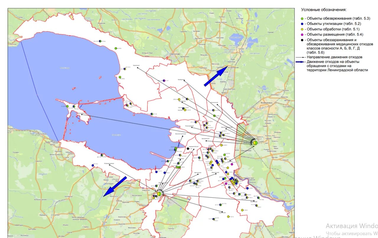Select the half-blue marker labelled 13-Б at the top
Screen dimensions: 378x238
click(100, 41)
